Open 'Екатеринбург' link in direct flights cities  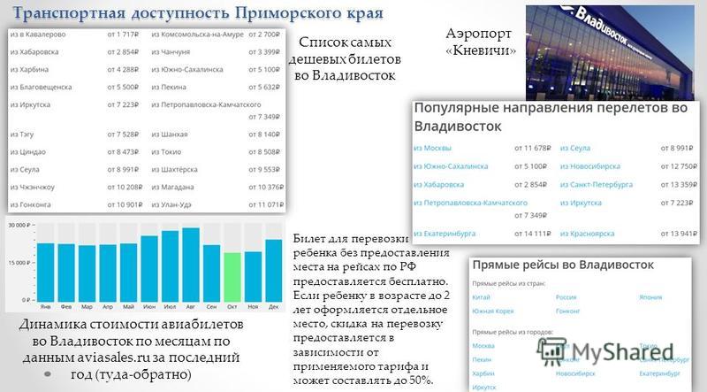(659, 373)
